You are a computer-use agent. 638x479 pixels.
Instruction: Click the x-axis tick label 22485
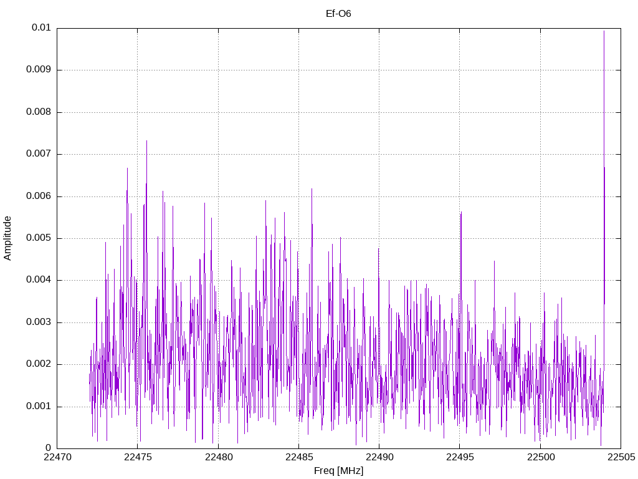[299, 457]
